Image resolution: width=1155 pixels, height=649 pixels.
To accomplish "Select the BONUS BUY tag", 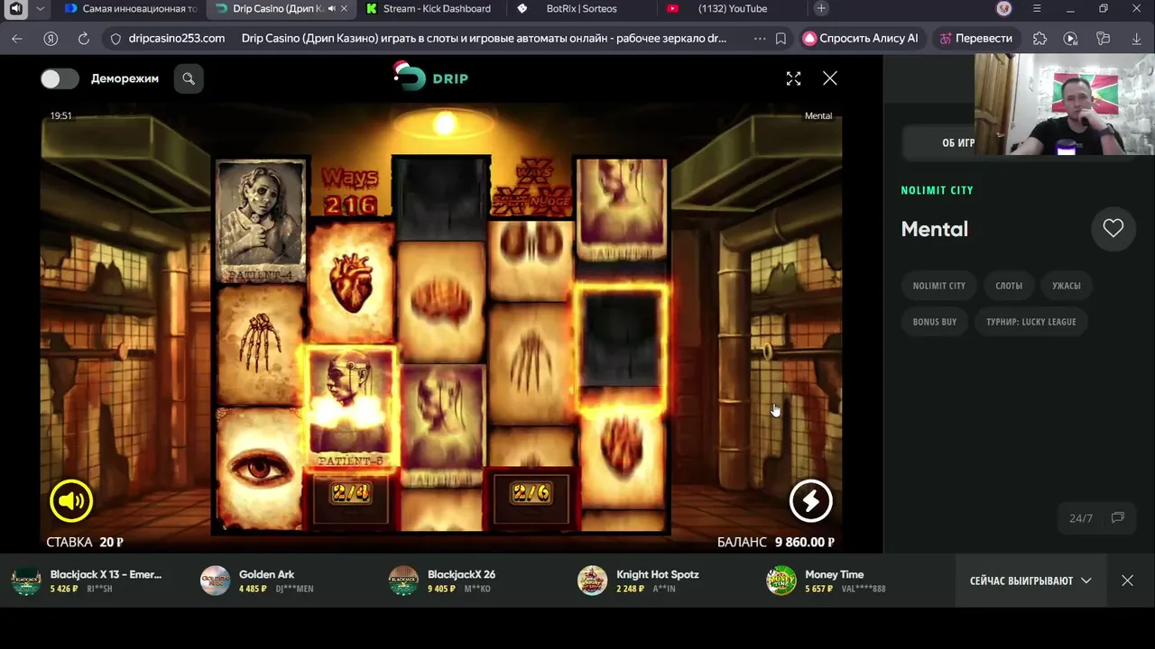I will coord(934,322).
